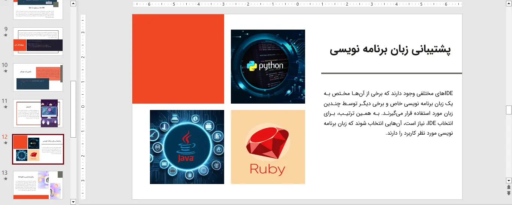The height and width of the screenshot is (205, 512).
Task: Click animation star icon under slide 9
Action: (5, 35)
